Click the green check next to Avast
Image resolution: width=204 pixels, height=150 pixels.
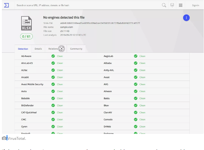click(135, 77)
